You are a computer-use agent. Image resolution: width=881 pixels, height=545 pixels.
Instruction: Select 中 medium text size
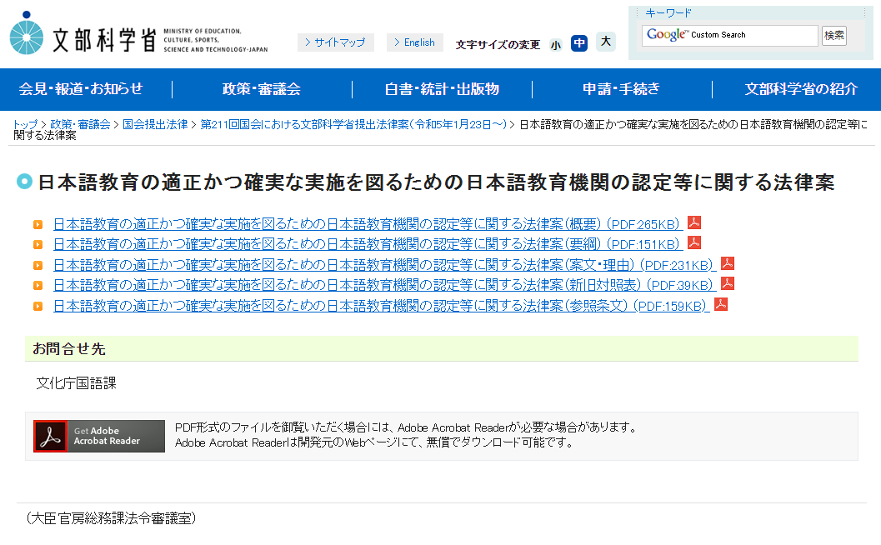pos(579,42)
